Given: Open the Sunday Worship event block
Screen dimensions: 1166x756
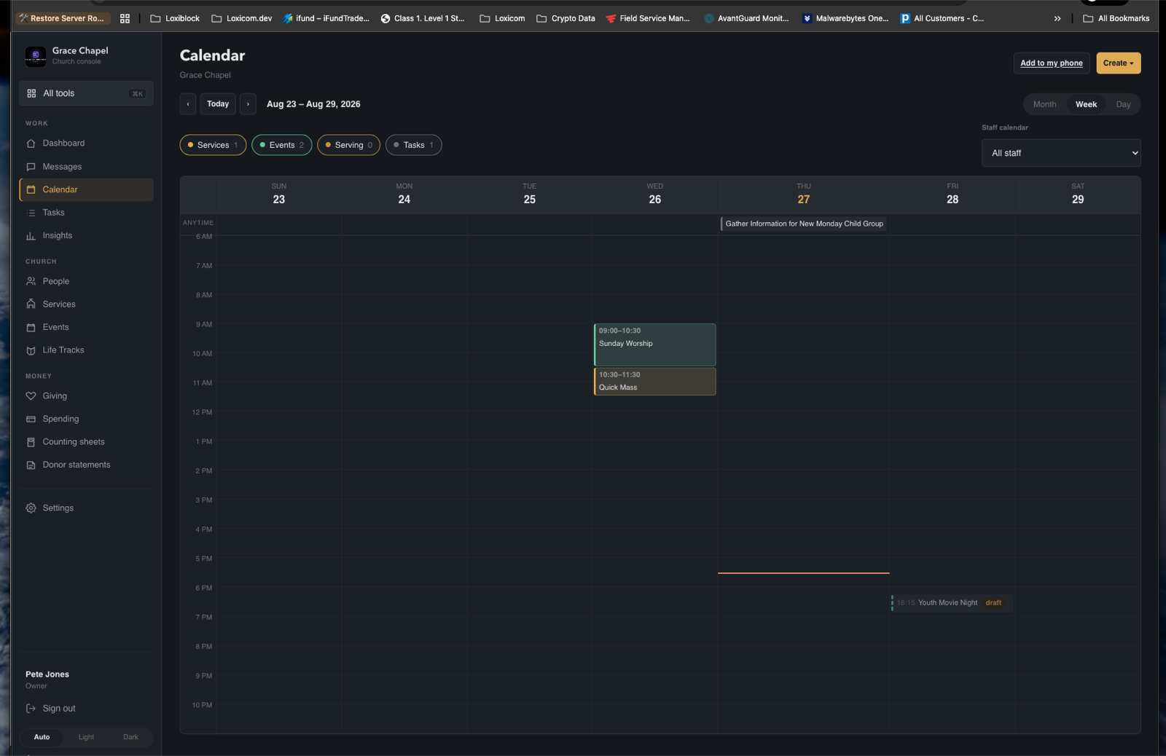Looking at the screenshot, I should click(x=655, y=344).
